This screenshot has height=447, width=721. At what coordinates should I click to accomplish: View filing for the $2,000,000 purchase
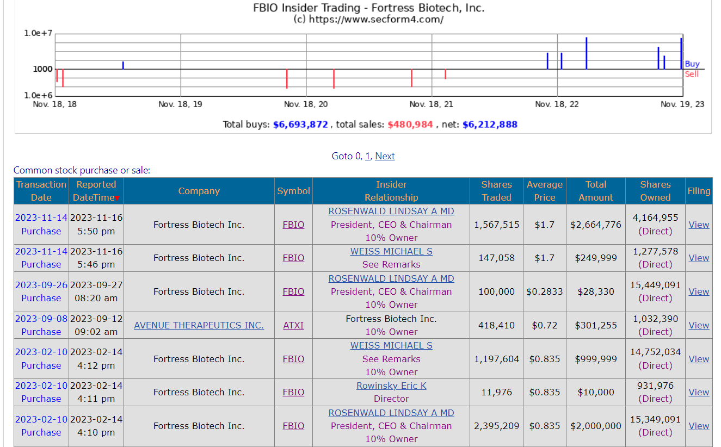coord(699,426)
